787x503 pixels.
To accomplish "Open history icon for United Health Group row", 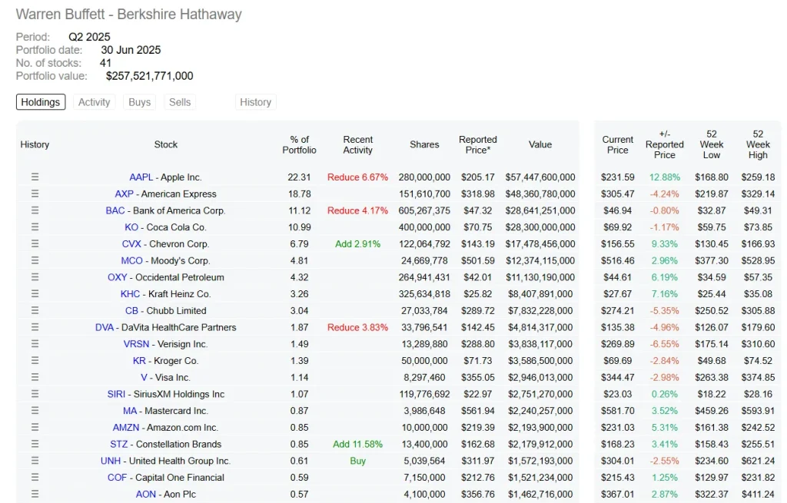I will point(35,460).
